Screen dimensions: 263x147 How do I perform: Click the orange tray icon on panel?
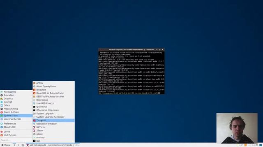tap(246, 145)
